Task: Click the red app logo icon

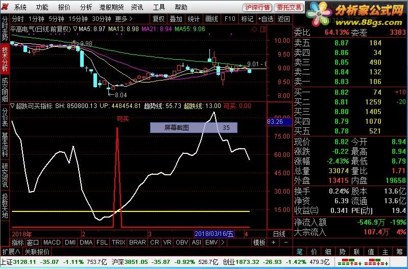Action: [5, 7]
